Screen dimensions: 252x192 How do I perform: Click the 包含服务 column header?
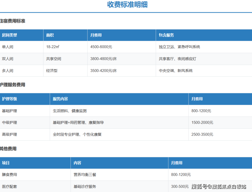click(x=166, y=35)
